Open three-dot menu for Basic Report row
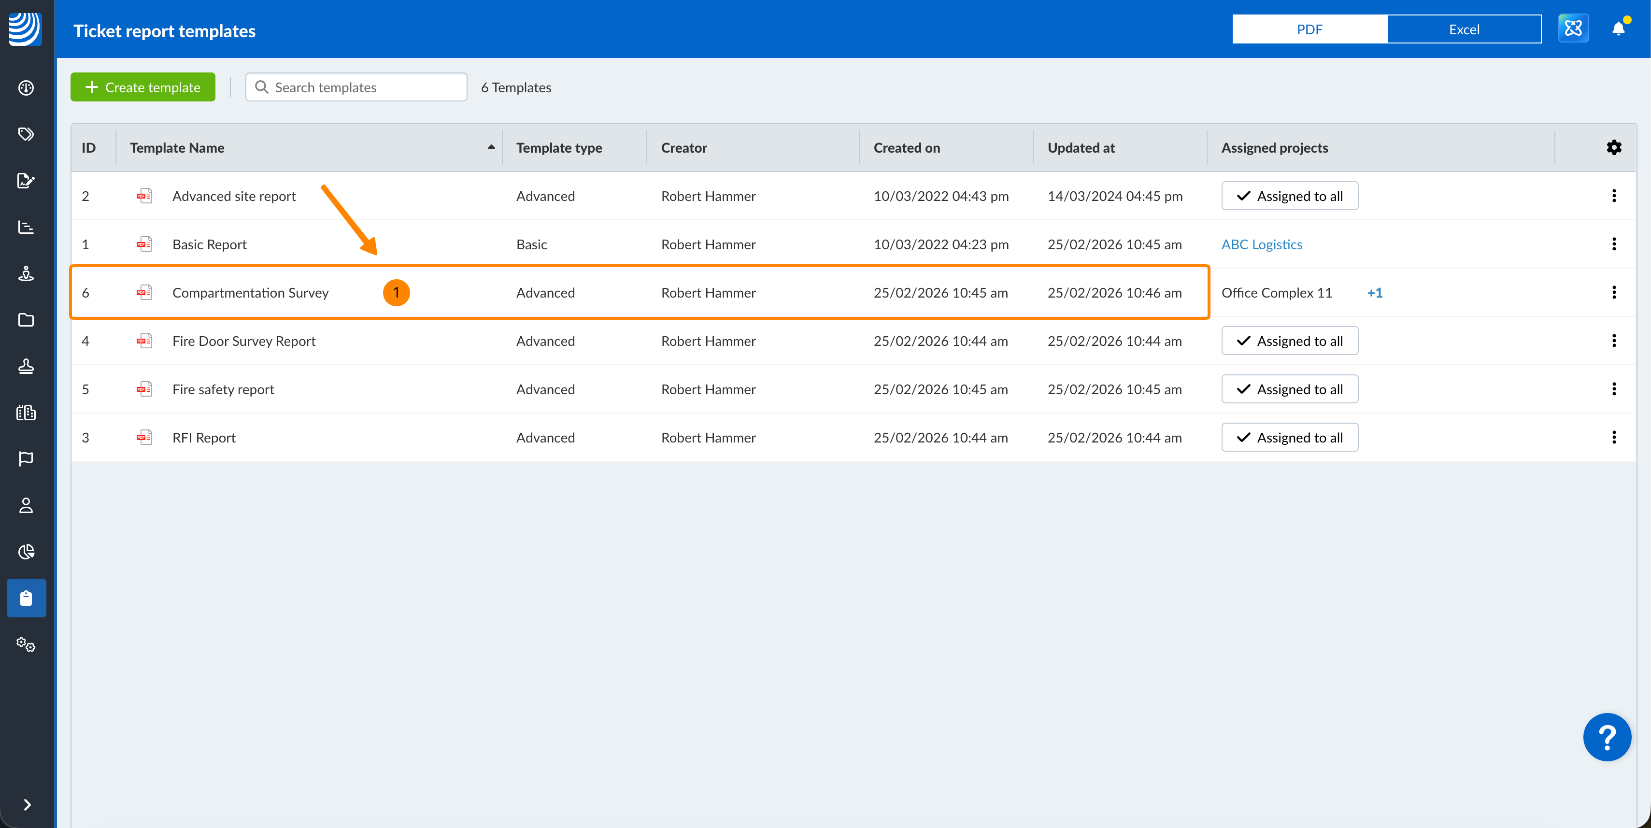The height and width of the screenshot is (828, 1651). [1614, 244]
